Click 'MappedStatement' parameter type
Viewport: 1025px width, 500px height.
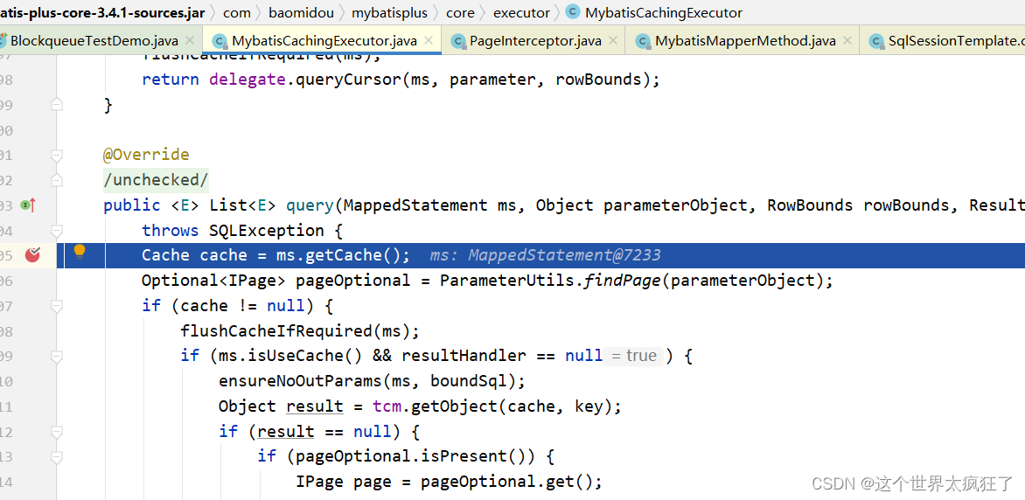pyautogui.click(x=415, y=205)
